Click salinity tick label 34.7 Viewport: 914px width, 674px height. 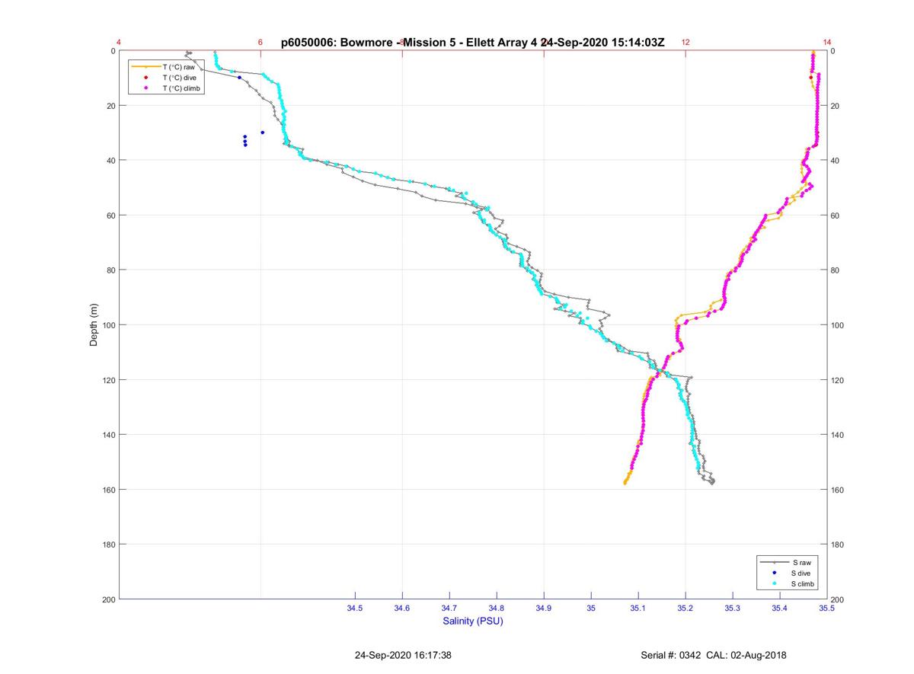click(449, 609)
